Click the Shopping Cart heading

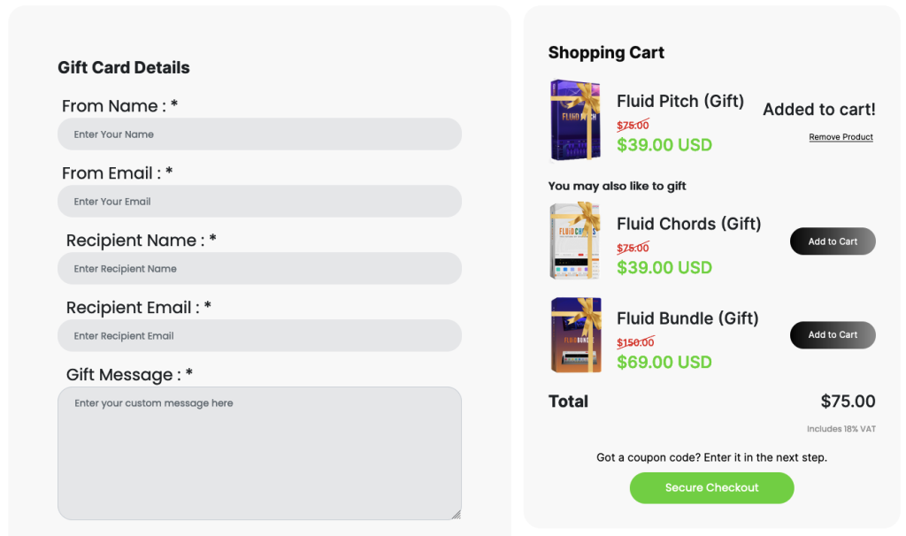pos(606,52)
